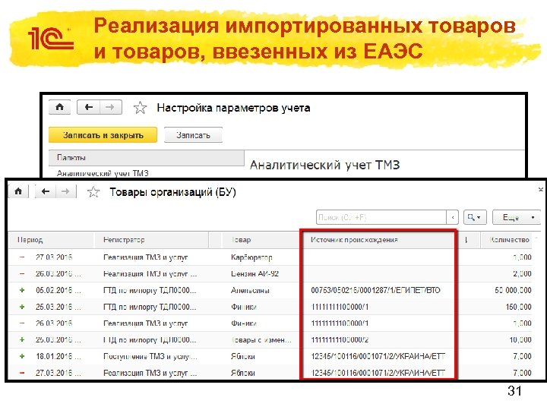Click red minus icon in 27.03.2016 Яблоки row

tap(22, 373)
